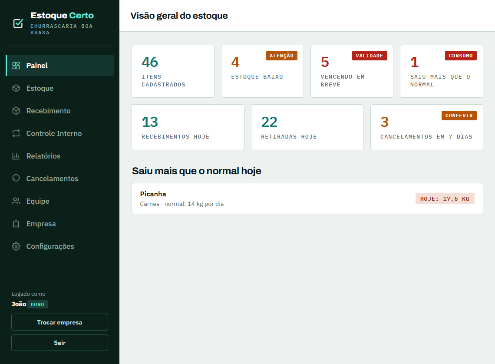
Task: Click the Empresa building icon
Action: 16,224
